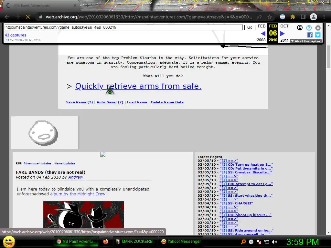Open latest page CD: Turn up heat on B...
The image size is (331, 248).
(246, 164)
